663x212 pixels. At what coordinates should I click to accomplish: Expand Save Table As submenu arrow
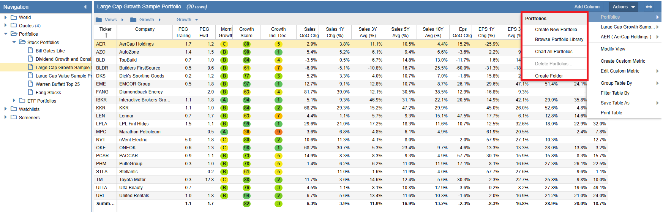point(657,103)
